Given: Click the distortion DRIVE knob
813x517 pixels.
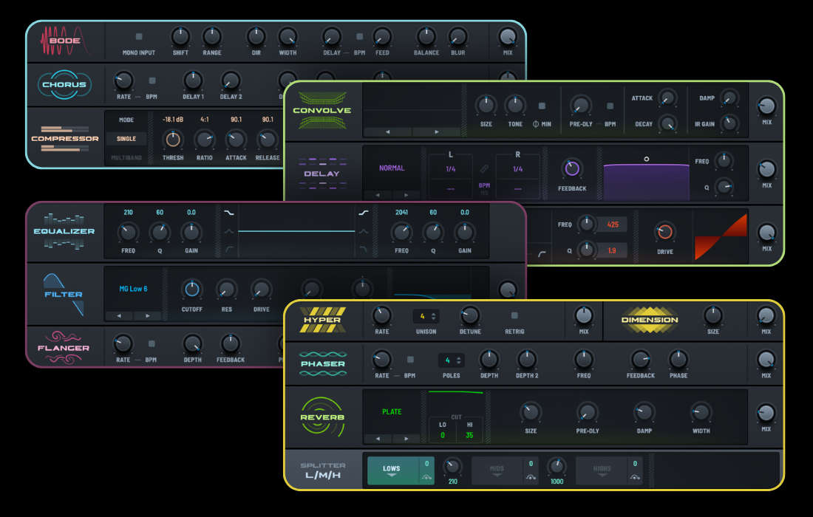Looking at the screenshot, I should pyautogui.click(x=664, y=232).
